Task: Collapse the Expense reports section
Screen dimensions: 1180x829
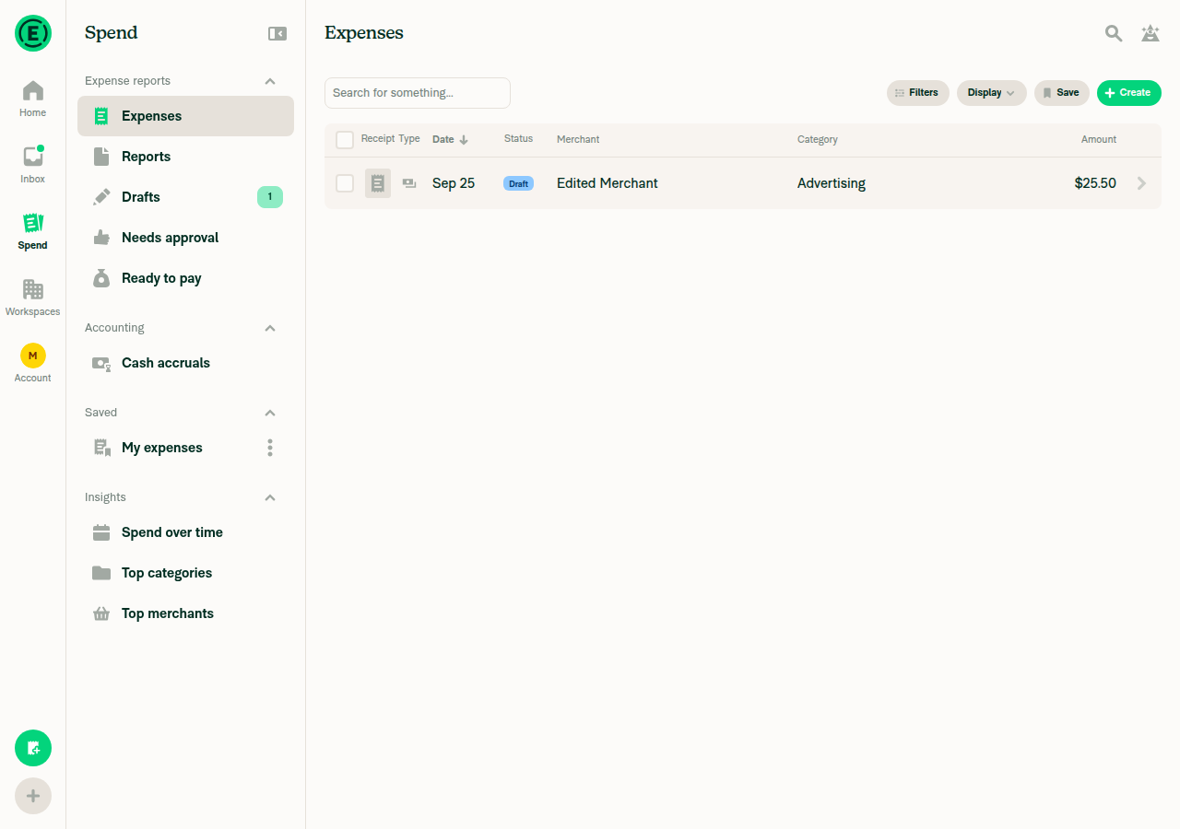Action: [x=270, y=81]
